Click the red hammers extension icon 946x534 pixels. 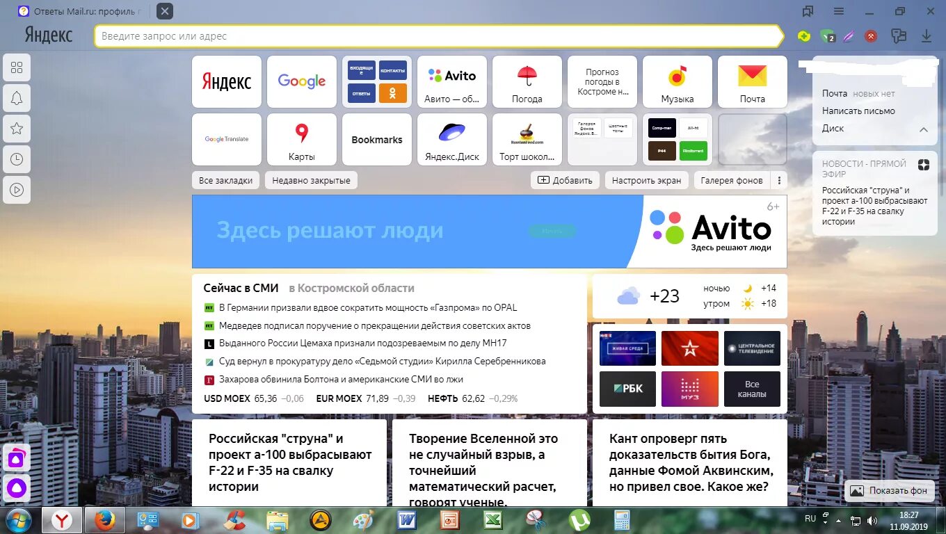click(871, 36)
